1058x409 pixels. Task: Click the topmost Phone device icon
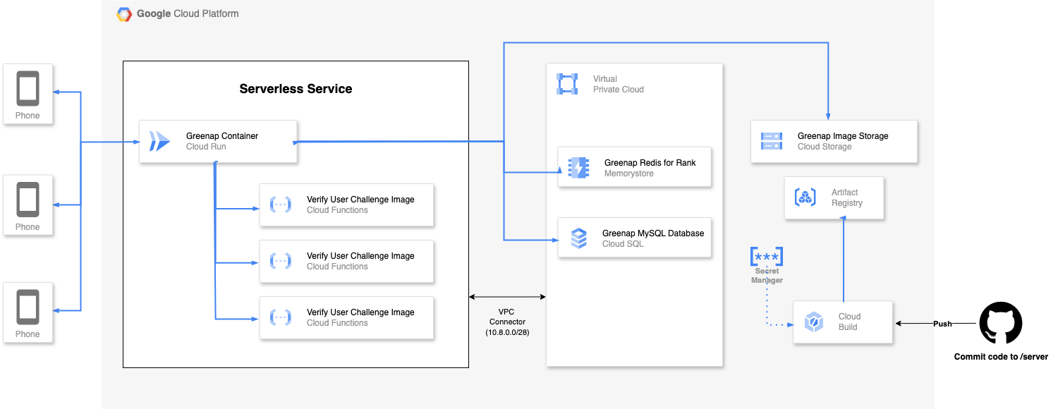[x=28, y=89]
